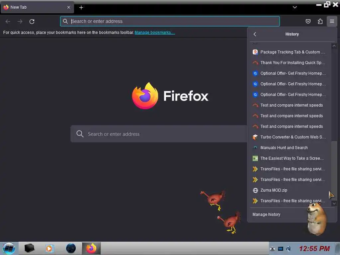The height and width of the screenshot is (255, 340).
Task: Open the Extensions puzzle icon
Action: pyautogui.click(x=320, y=21)
